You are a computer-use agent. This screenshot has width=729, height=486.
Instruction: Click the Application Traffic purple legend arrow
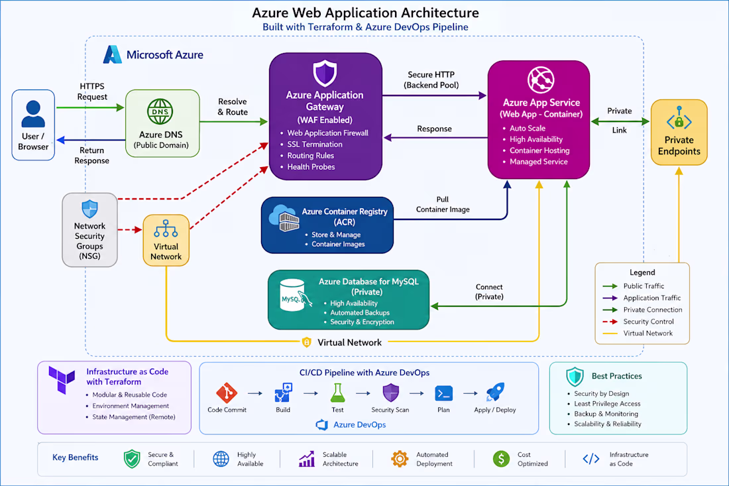[x=610, y=298]
